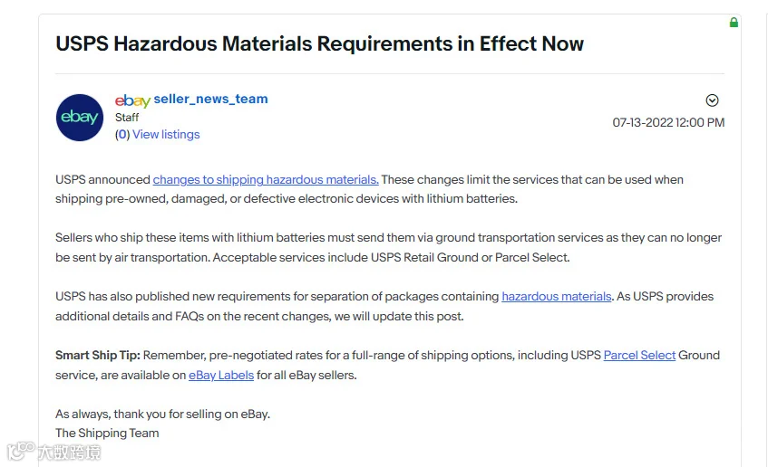Screen dimensions: 768x467
Task: Follow the changes to shipping hazardous materials link
Action: (266, 179)
